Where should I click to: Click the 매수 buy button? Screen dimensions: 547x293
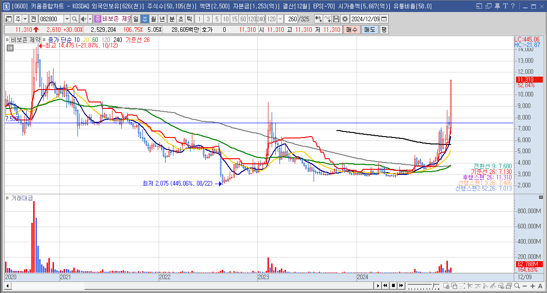(351, 30)
